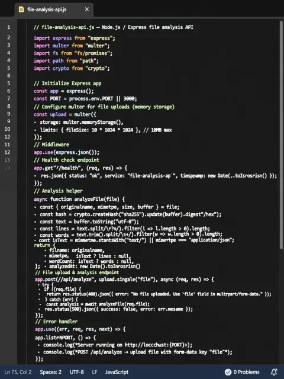284x379 pixels.
Task: Close the file-analysis-api.js tab
Action: [87, 9]
